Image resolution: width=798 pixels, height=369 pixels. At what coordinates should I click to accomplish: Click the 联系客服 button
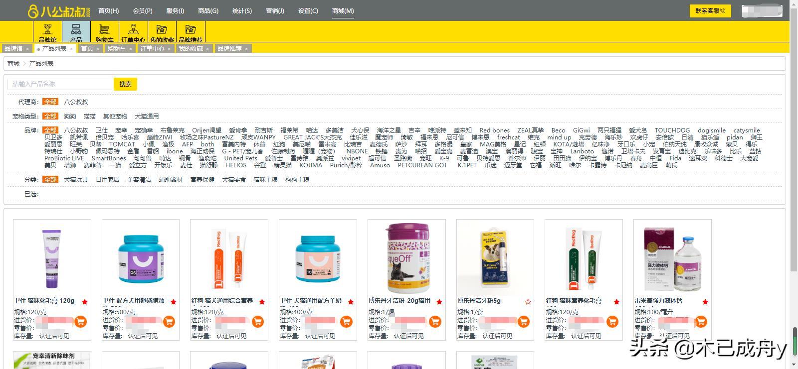point(710,10)
